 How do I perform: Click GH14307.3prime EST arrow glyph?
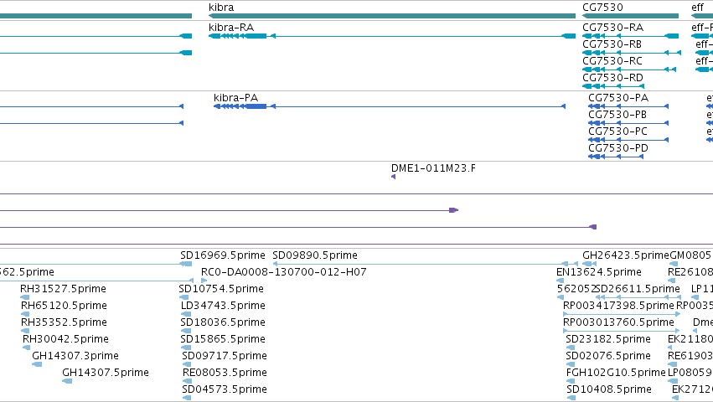[x=37, y=364]
